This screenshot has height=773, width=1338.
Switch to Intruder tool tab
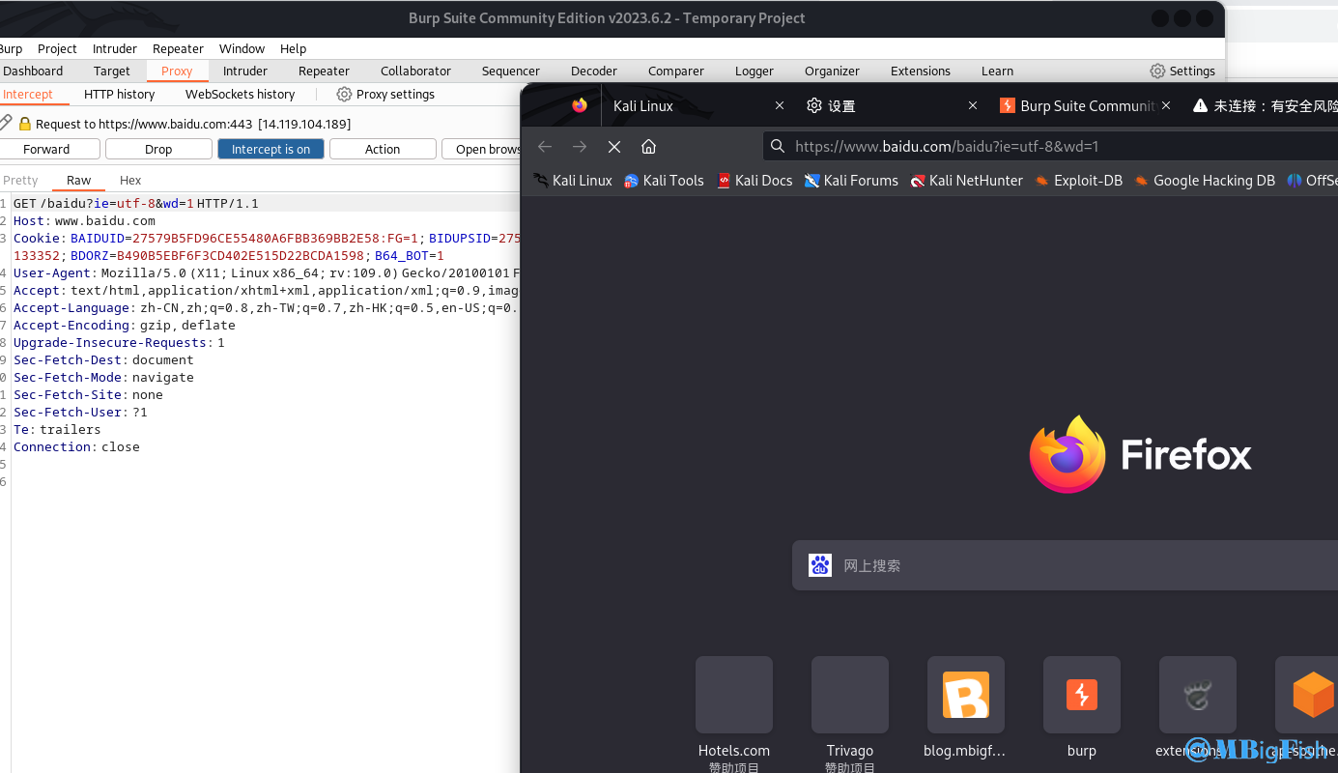245,71
